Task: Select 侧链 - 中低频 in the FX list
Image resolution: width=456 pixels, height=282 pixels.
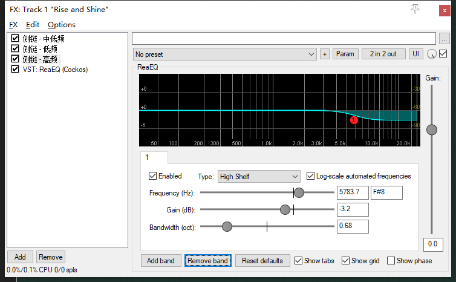Action: (x=44, y=38)
